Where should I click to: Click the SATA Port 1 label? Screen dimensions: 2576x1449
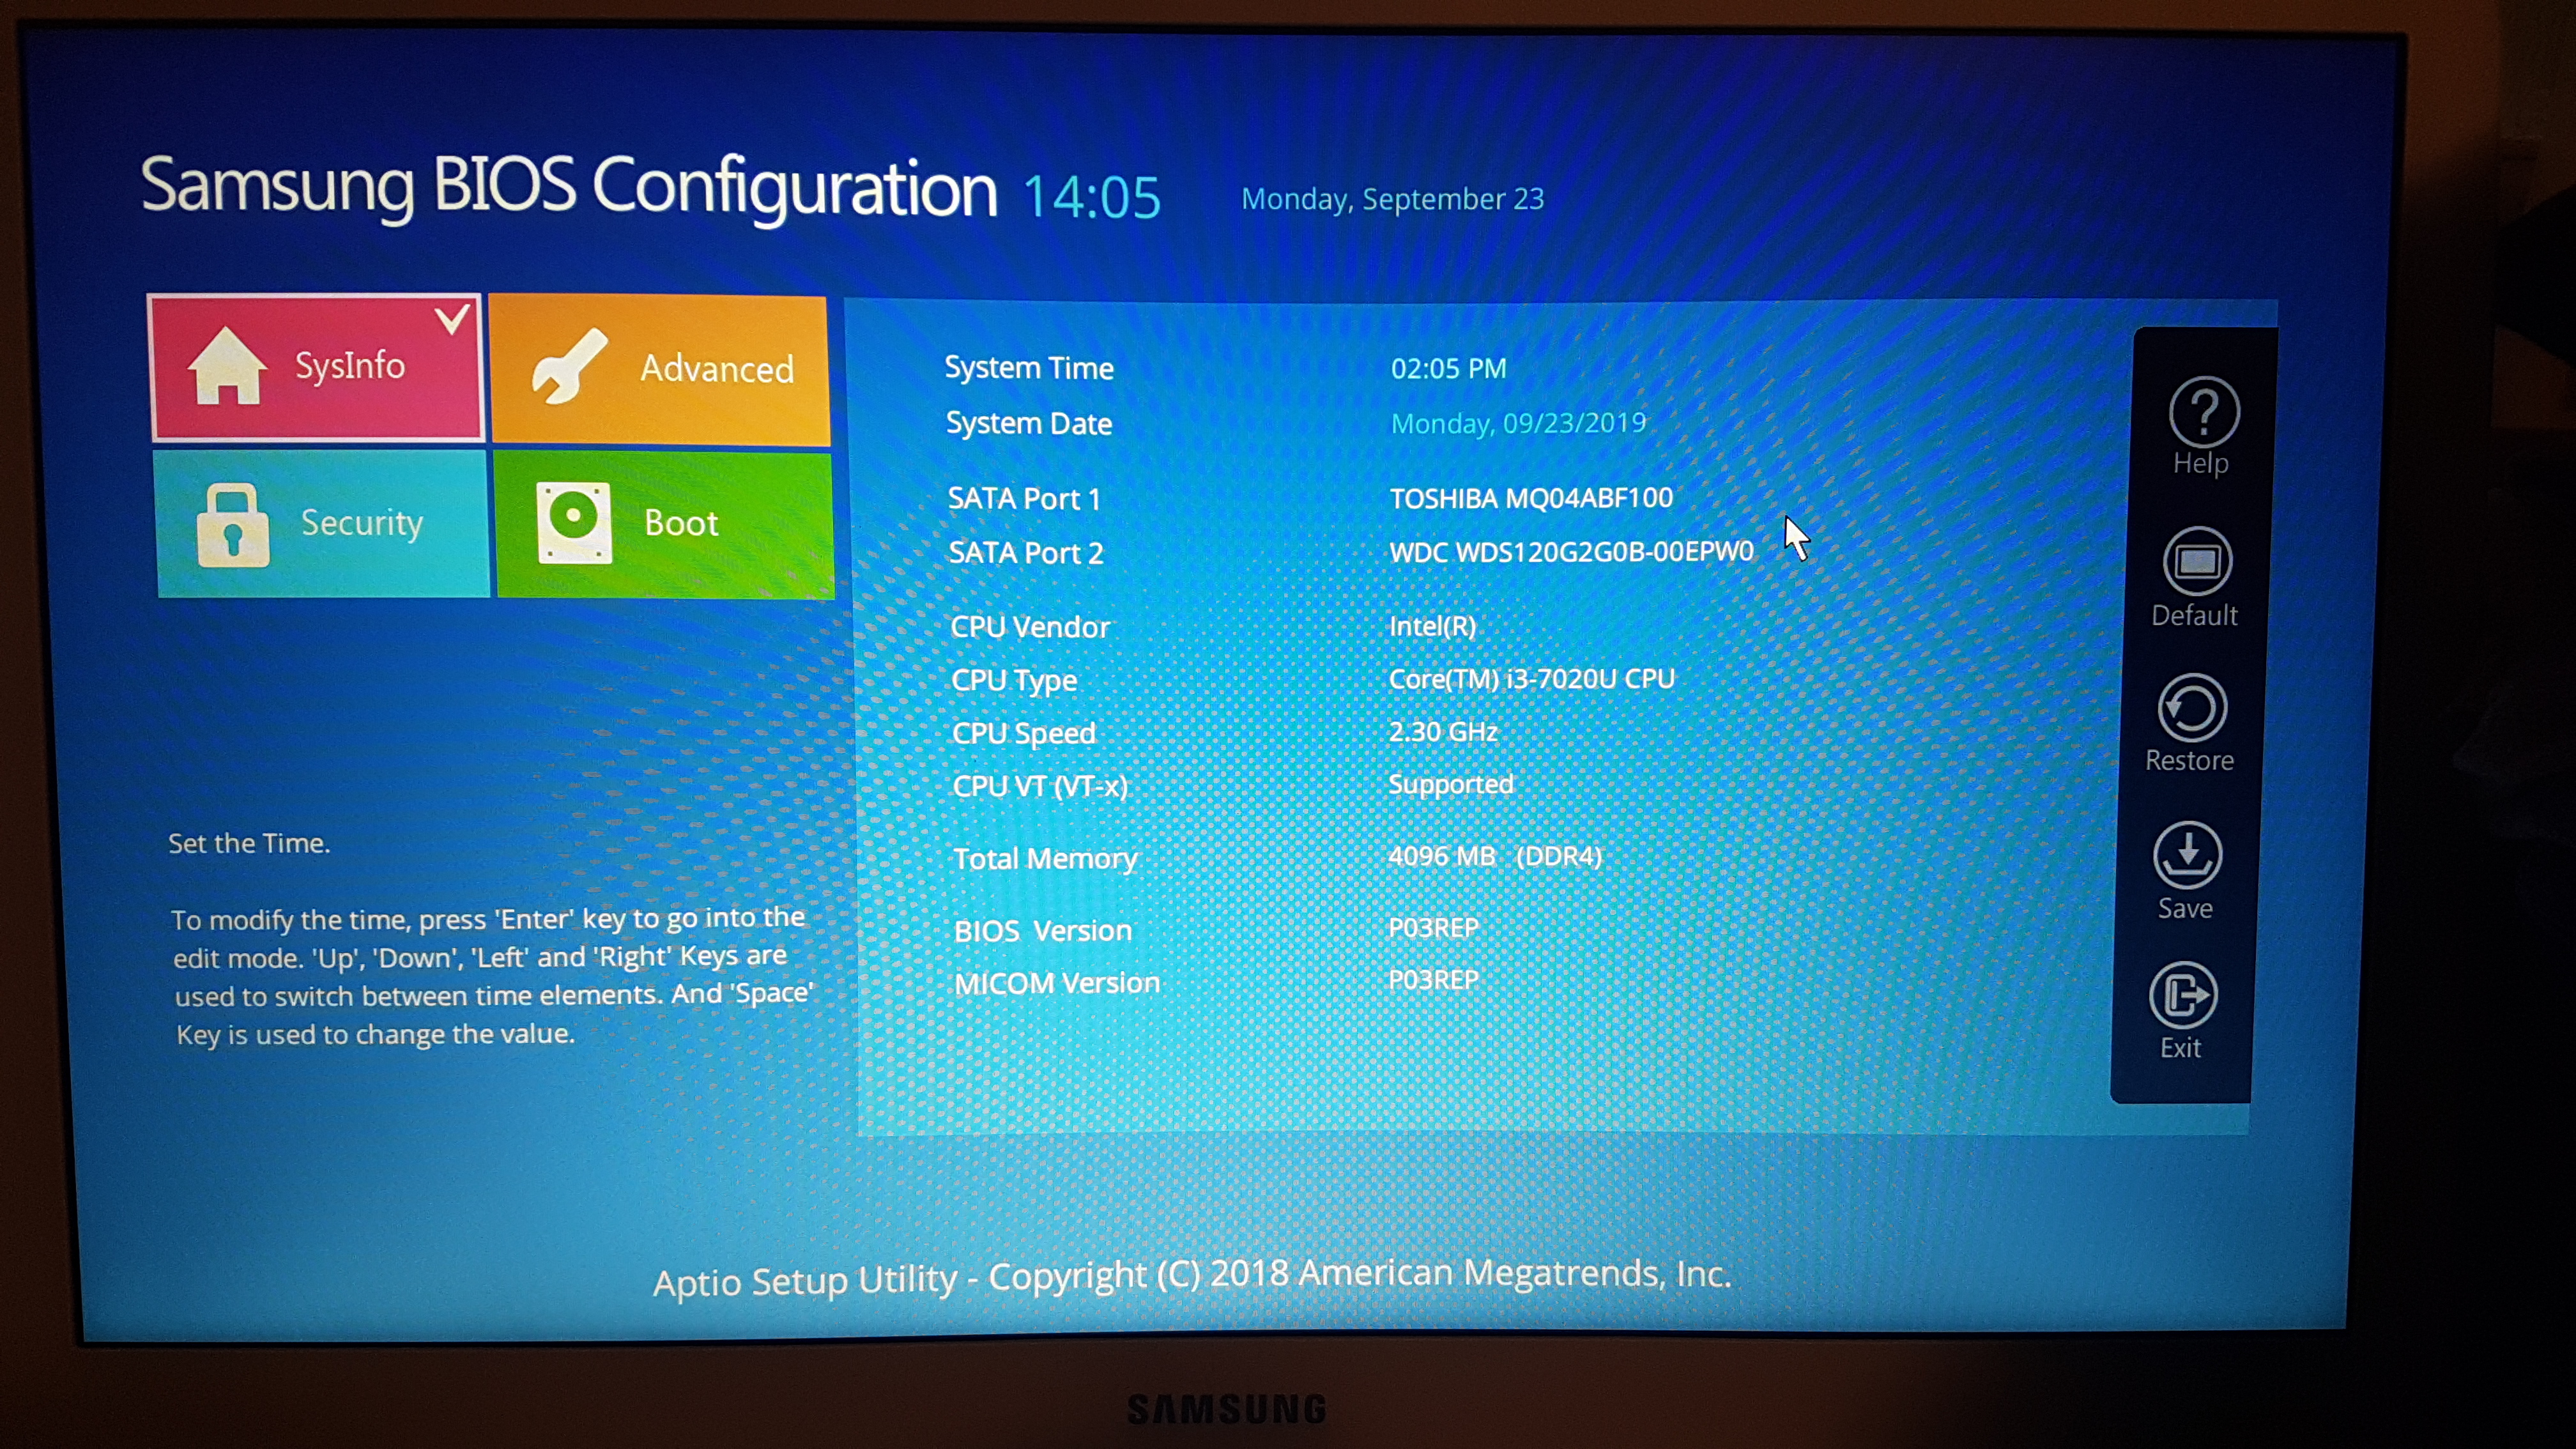[x=1024, y=499]
